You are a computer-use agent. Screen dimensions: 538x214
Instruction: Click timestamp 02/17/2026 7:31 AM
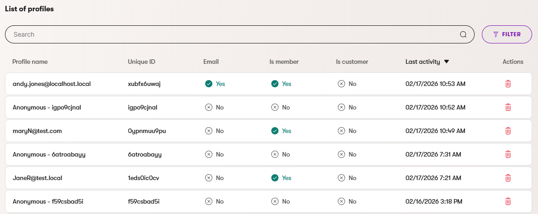coord(433,154)
